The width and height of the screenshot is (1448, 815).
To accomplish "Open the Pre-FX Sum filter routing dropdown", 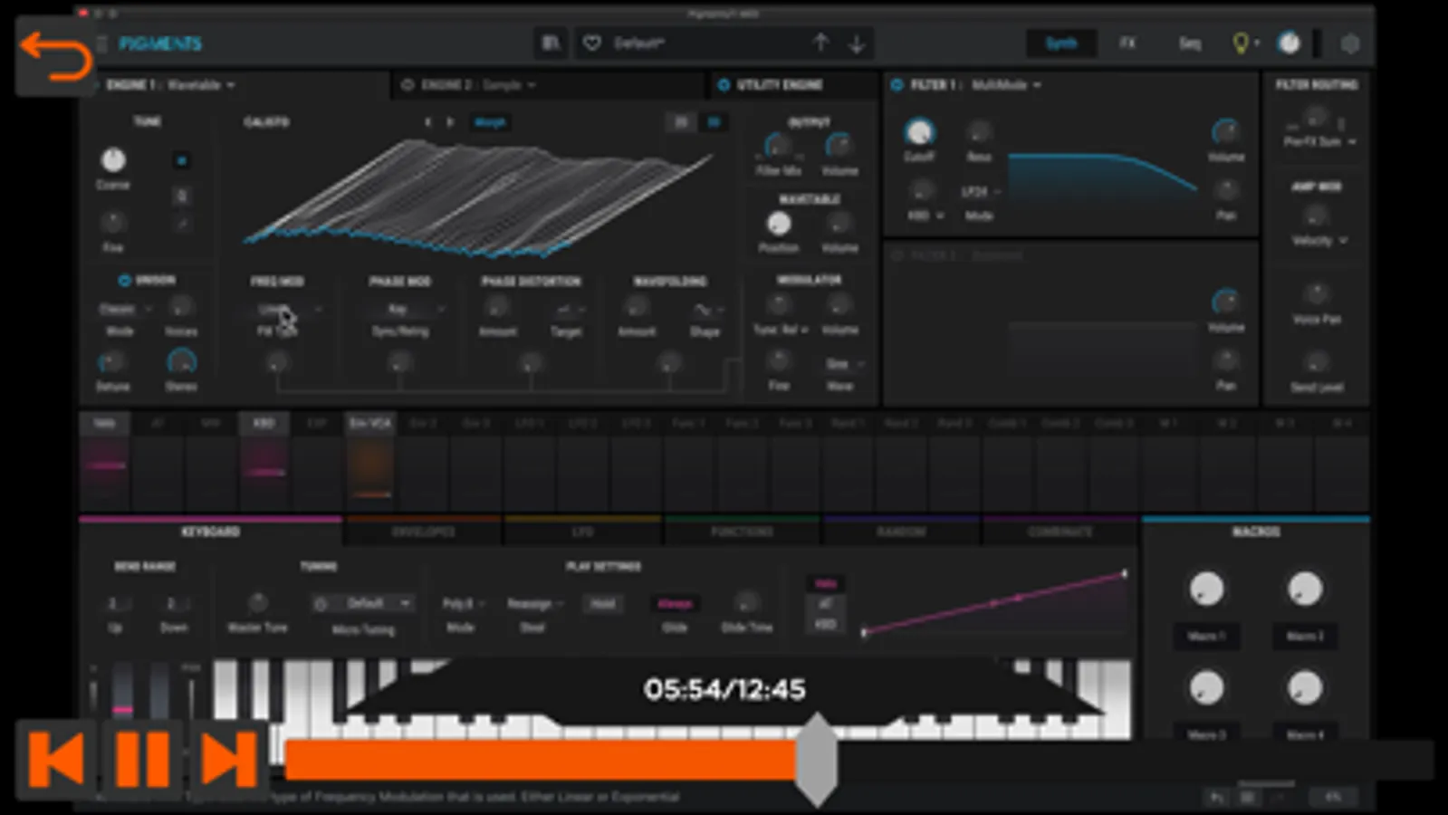I will tap(1319, 142).
